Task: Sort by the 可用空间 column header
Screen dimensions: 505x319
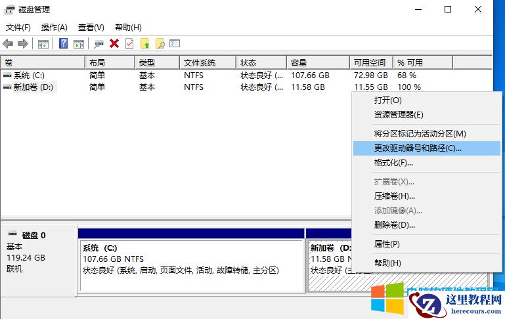Action: [371, 63]
